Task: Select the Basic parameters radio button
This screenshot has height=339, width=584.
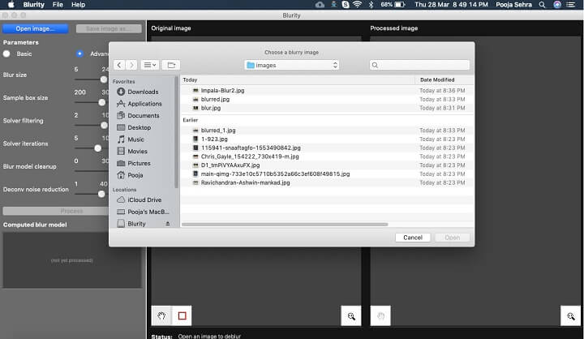Action: [6, 54]
